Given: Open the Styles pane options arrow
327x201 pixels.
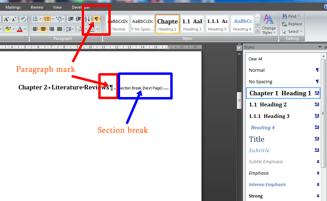Looking at the screenshot, I should click(320, 47).
